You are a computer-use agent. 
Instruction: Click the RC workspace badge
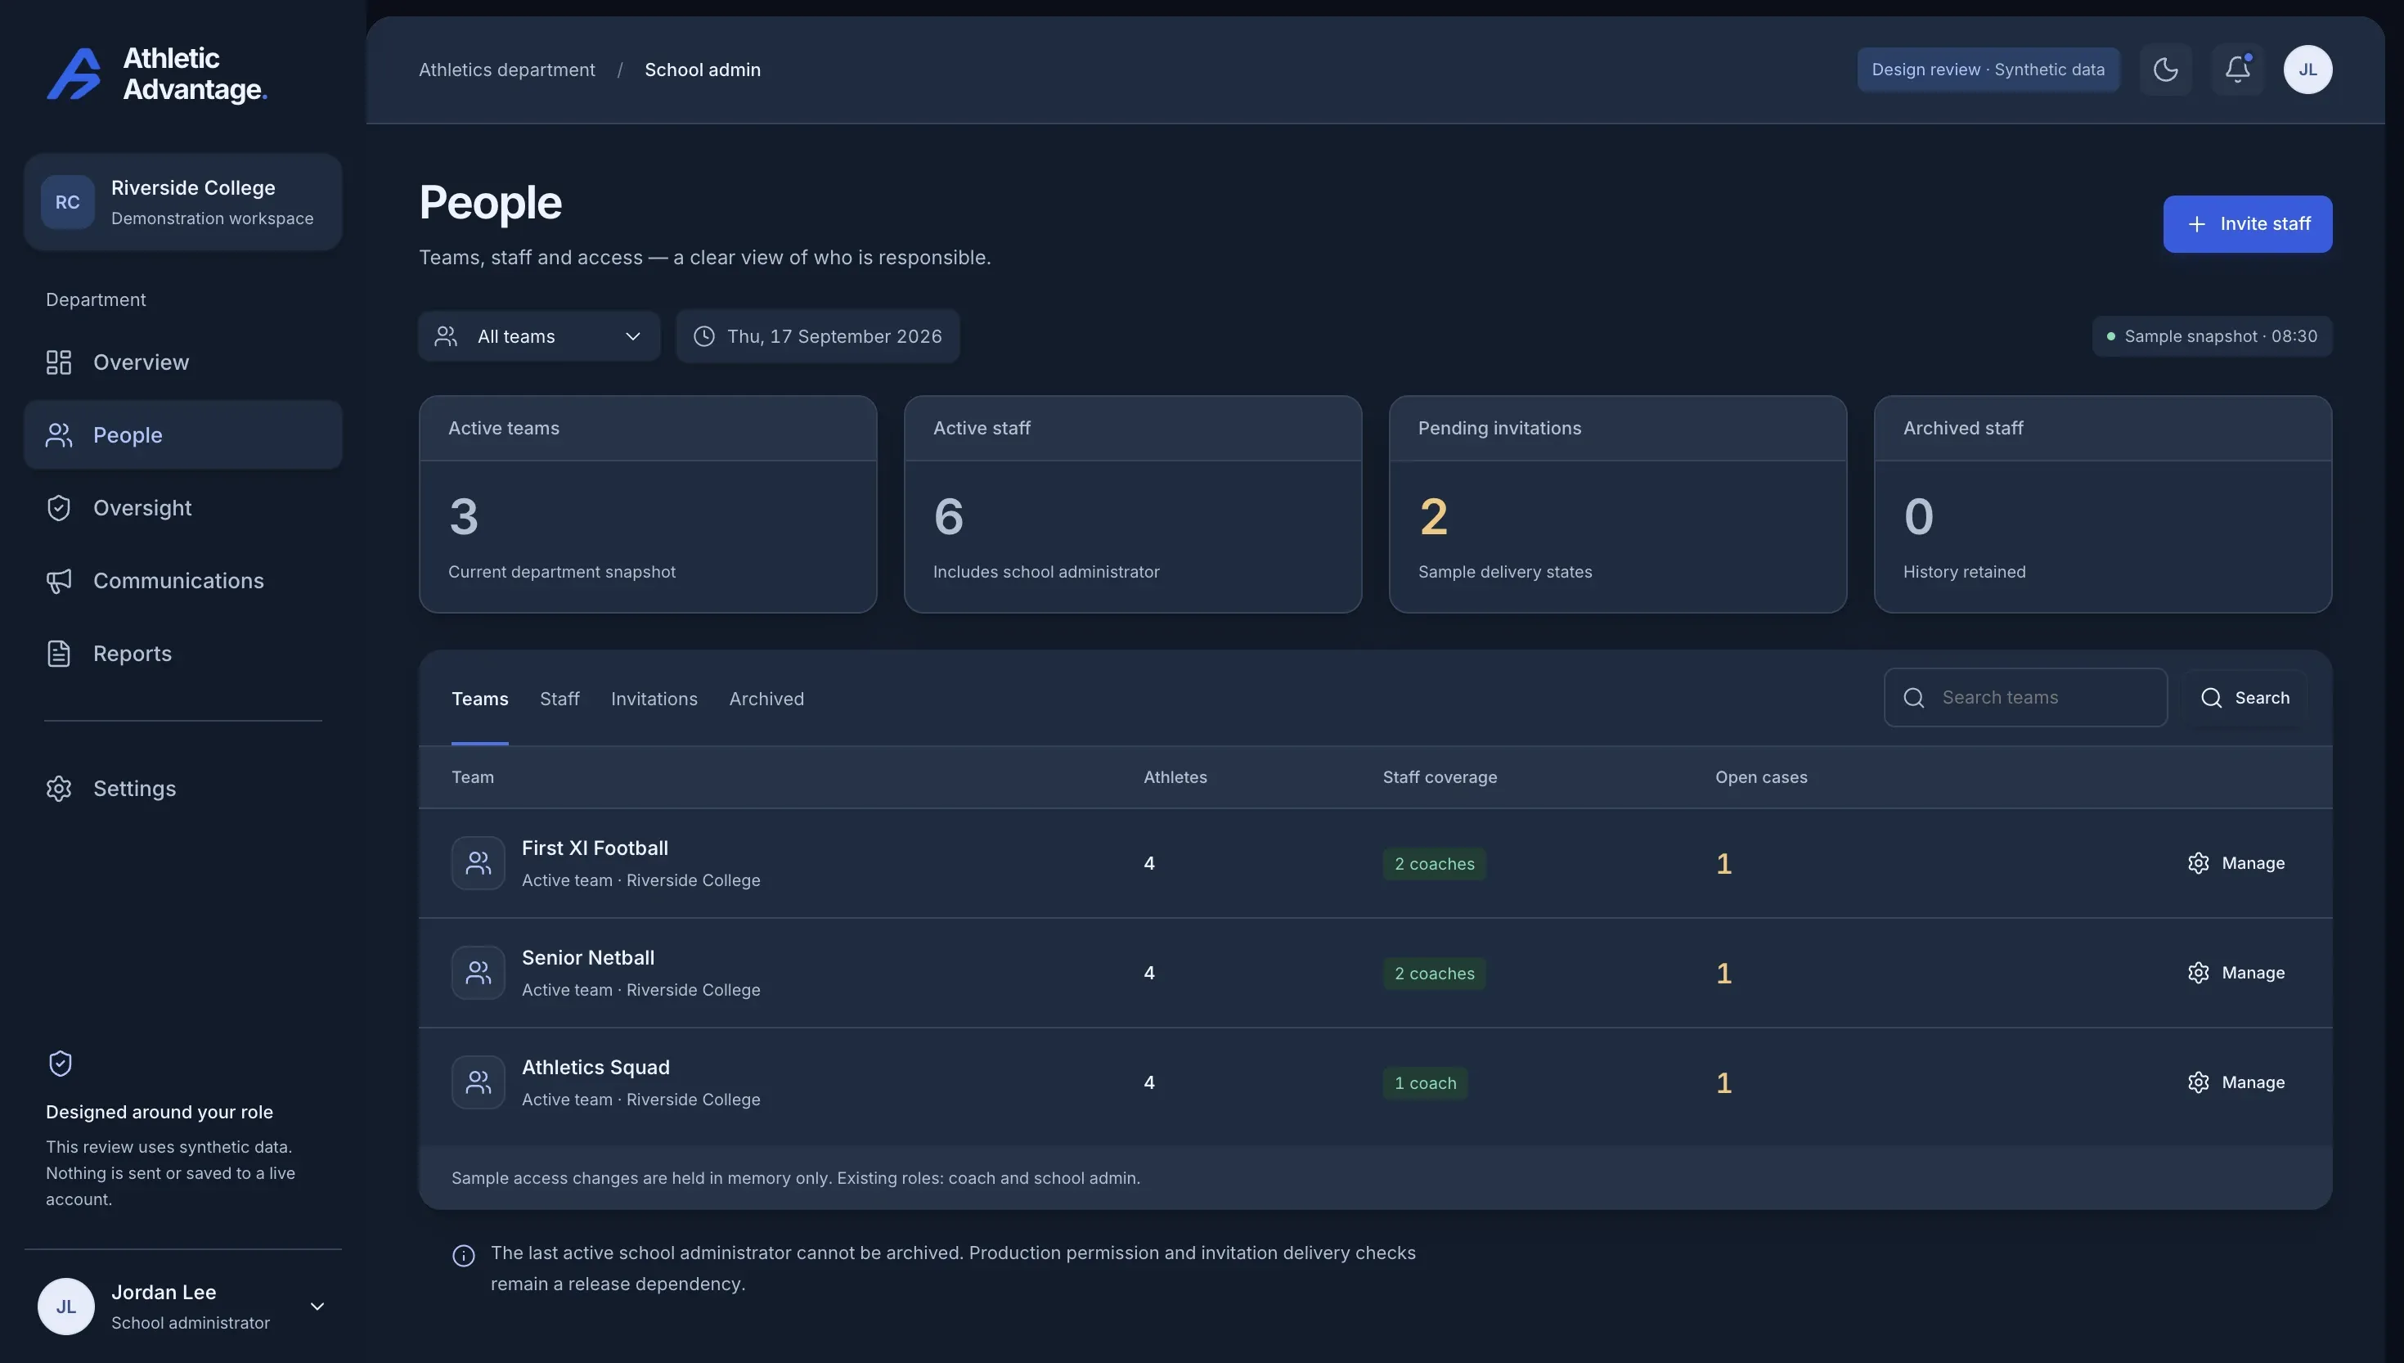click(x=67, y=202)
